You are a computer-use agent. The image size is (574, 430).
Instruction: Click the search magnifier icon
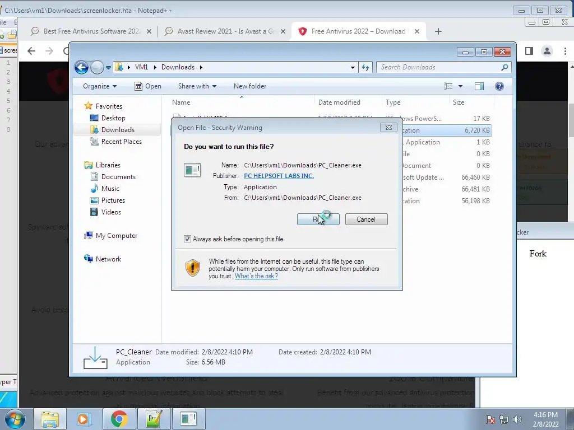pos(504,67)
